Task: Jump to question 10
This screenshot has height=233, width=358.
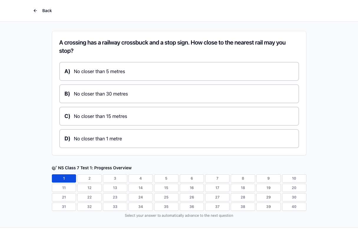Action: [294, 178]
